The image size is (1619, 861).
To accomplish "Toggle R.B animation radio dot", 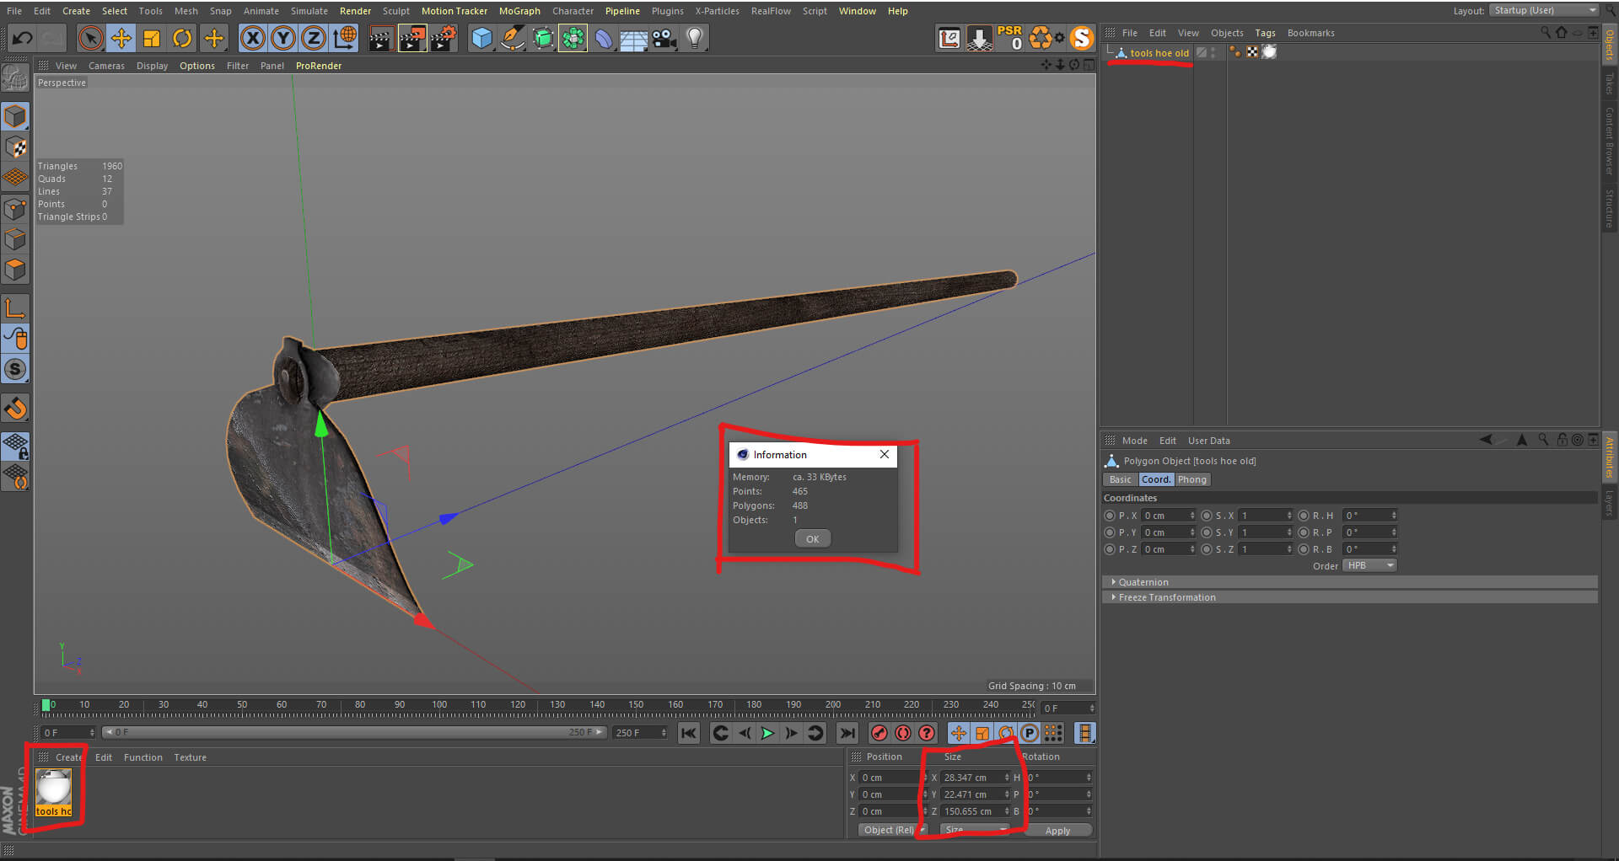I will (x=1304, y=549).
